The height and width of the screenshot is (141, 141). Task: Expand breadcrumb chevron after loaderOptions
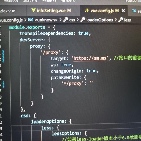(116, 20)
